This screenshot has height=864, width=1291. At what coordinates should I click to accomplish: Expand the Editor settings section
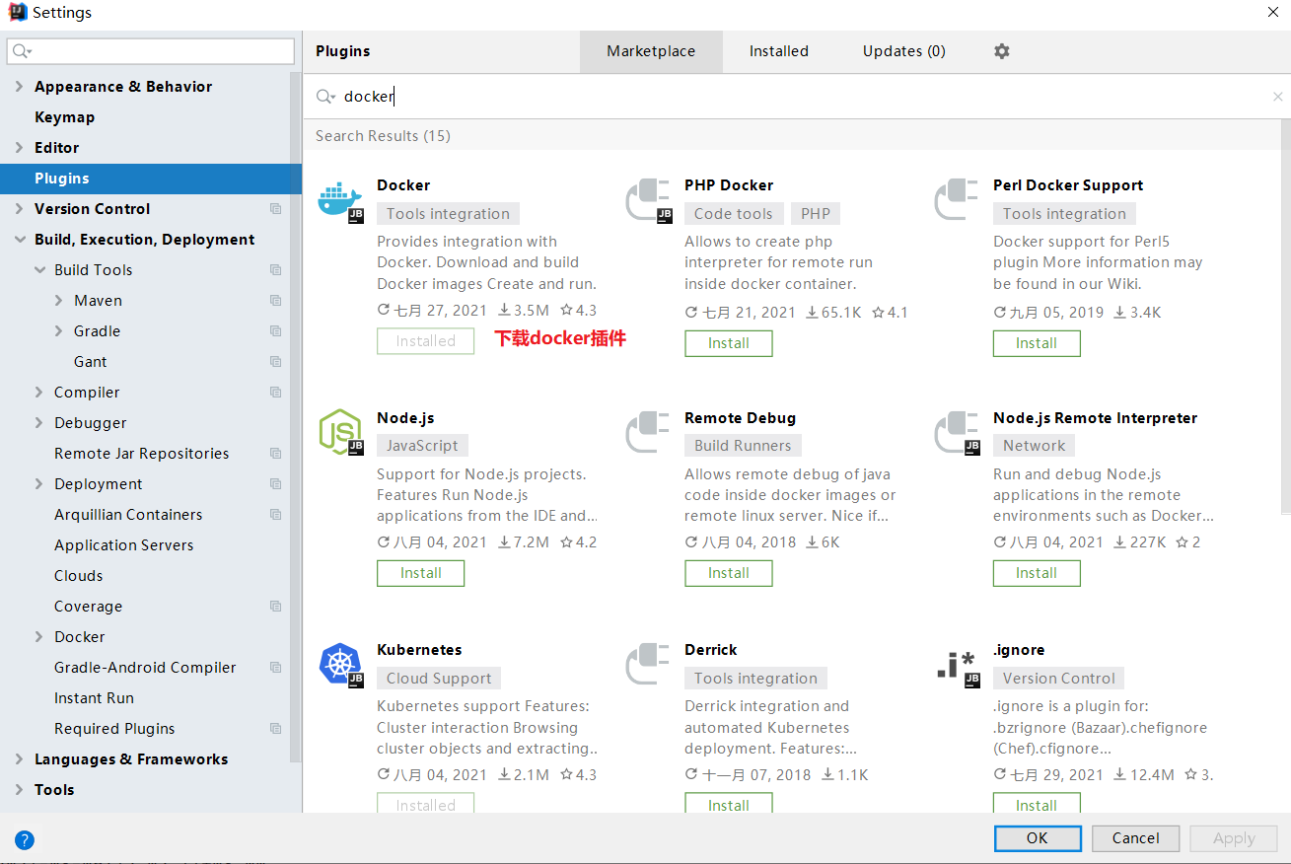20,148
